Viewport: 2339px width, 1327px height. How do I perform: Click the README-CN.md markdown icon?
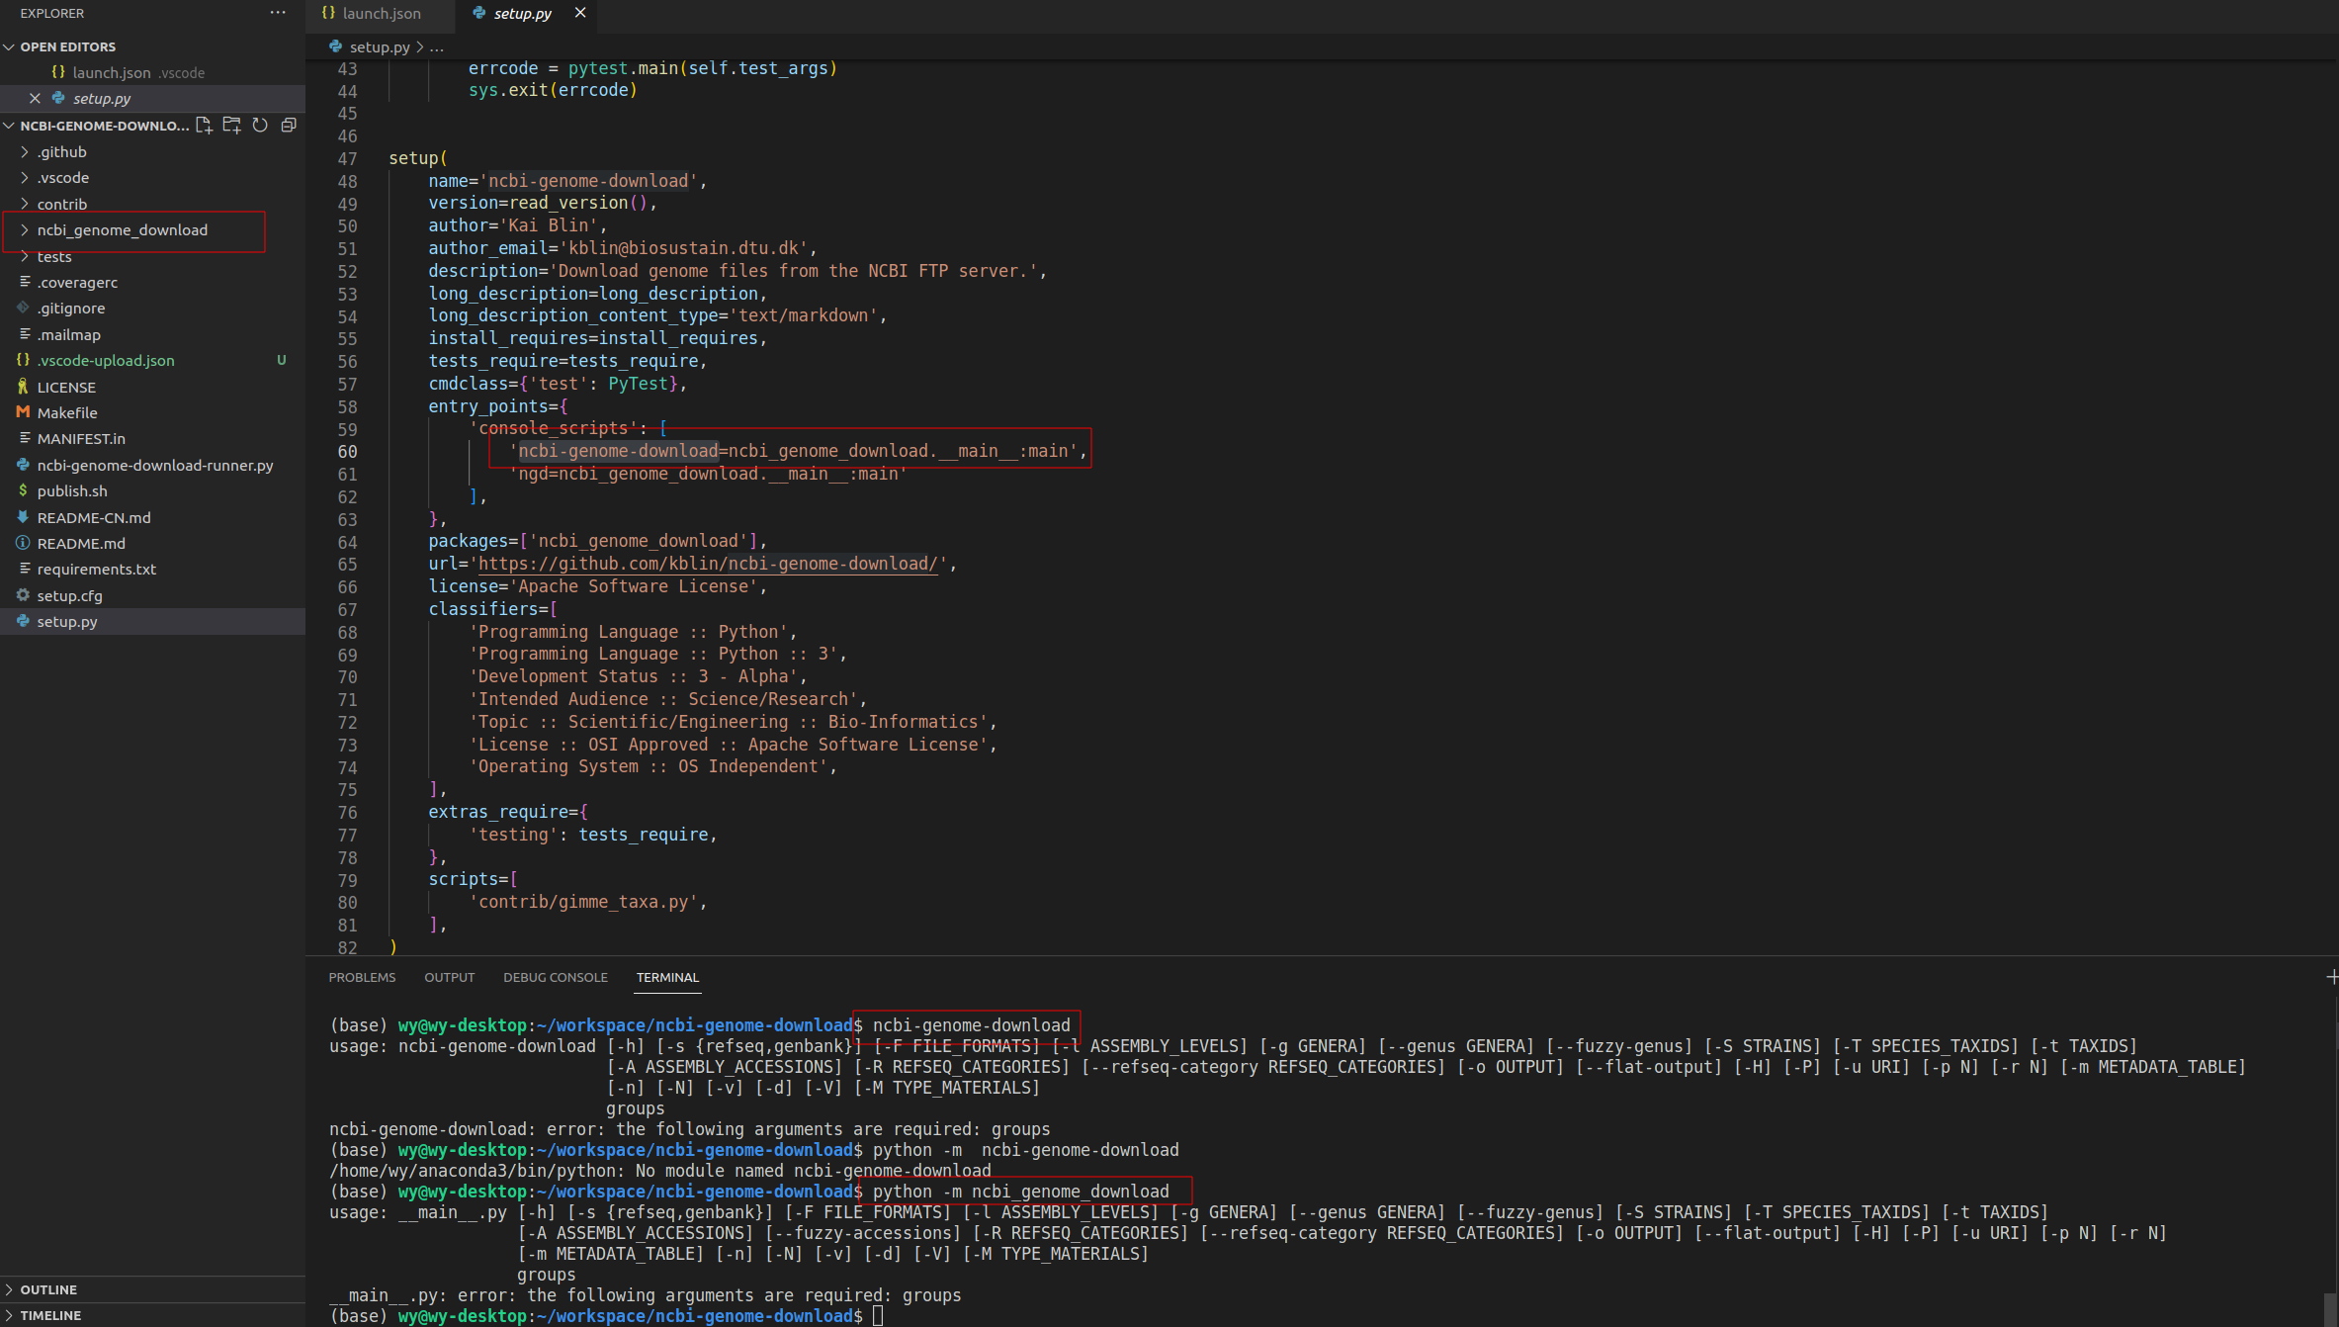23,517
